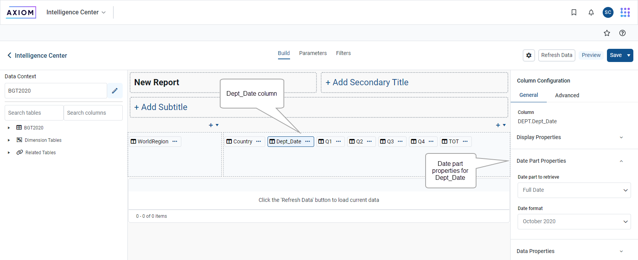Switch to the Advanced configuration tab

click(x=567, y=95)
